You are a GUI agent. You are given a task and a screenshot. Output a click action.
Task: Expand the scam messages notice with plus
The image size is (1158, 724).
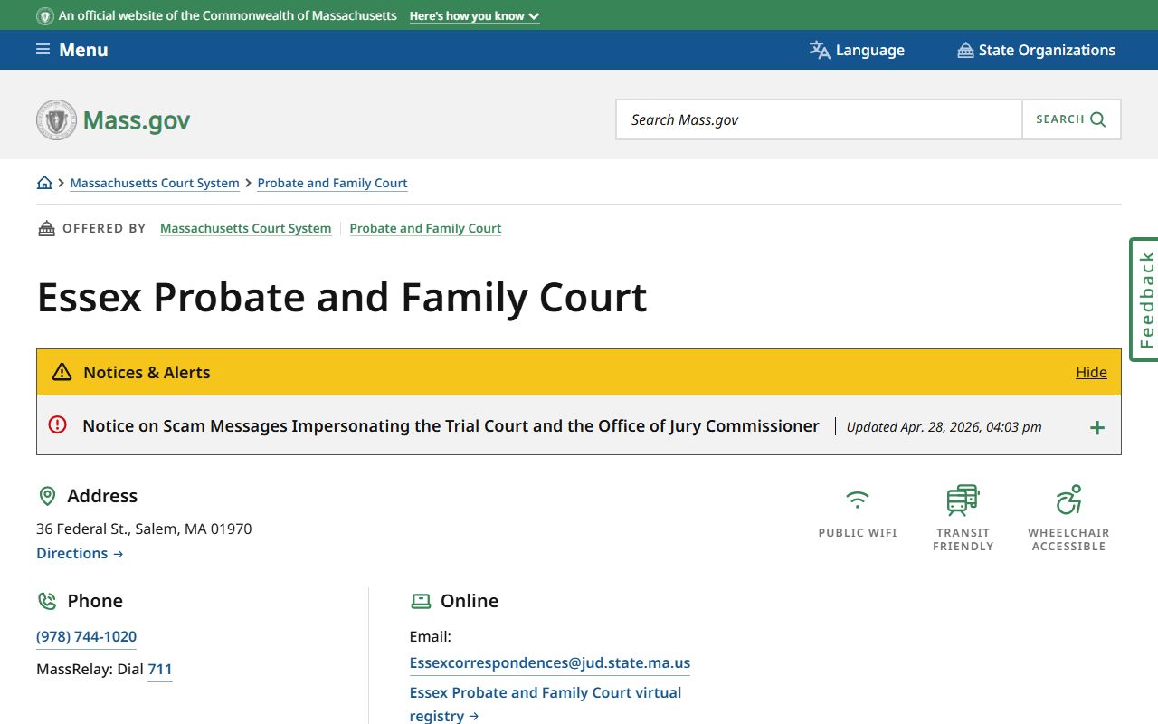tap(1097, 427)
